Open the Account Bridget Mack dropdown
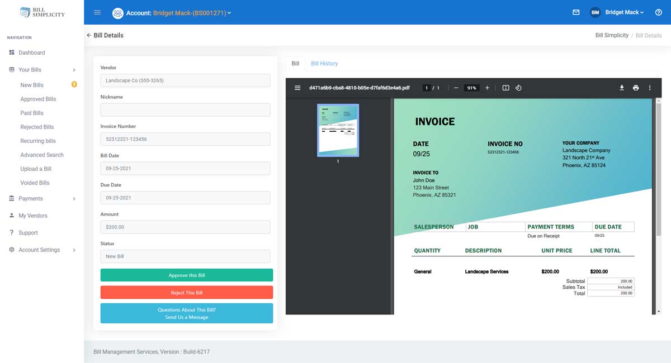 179,13
